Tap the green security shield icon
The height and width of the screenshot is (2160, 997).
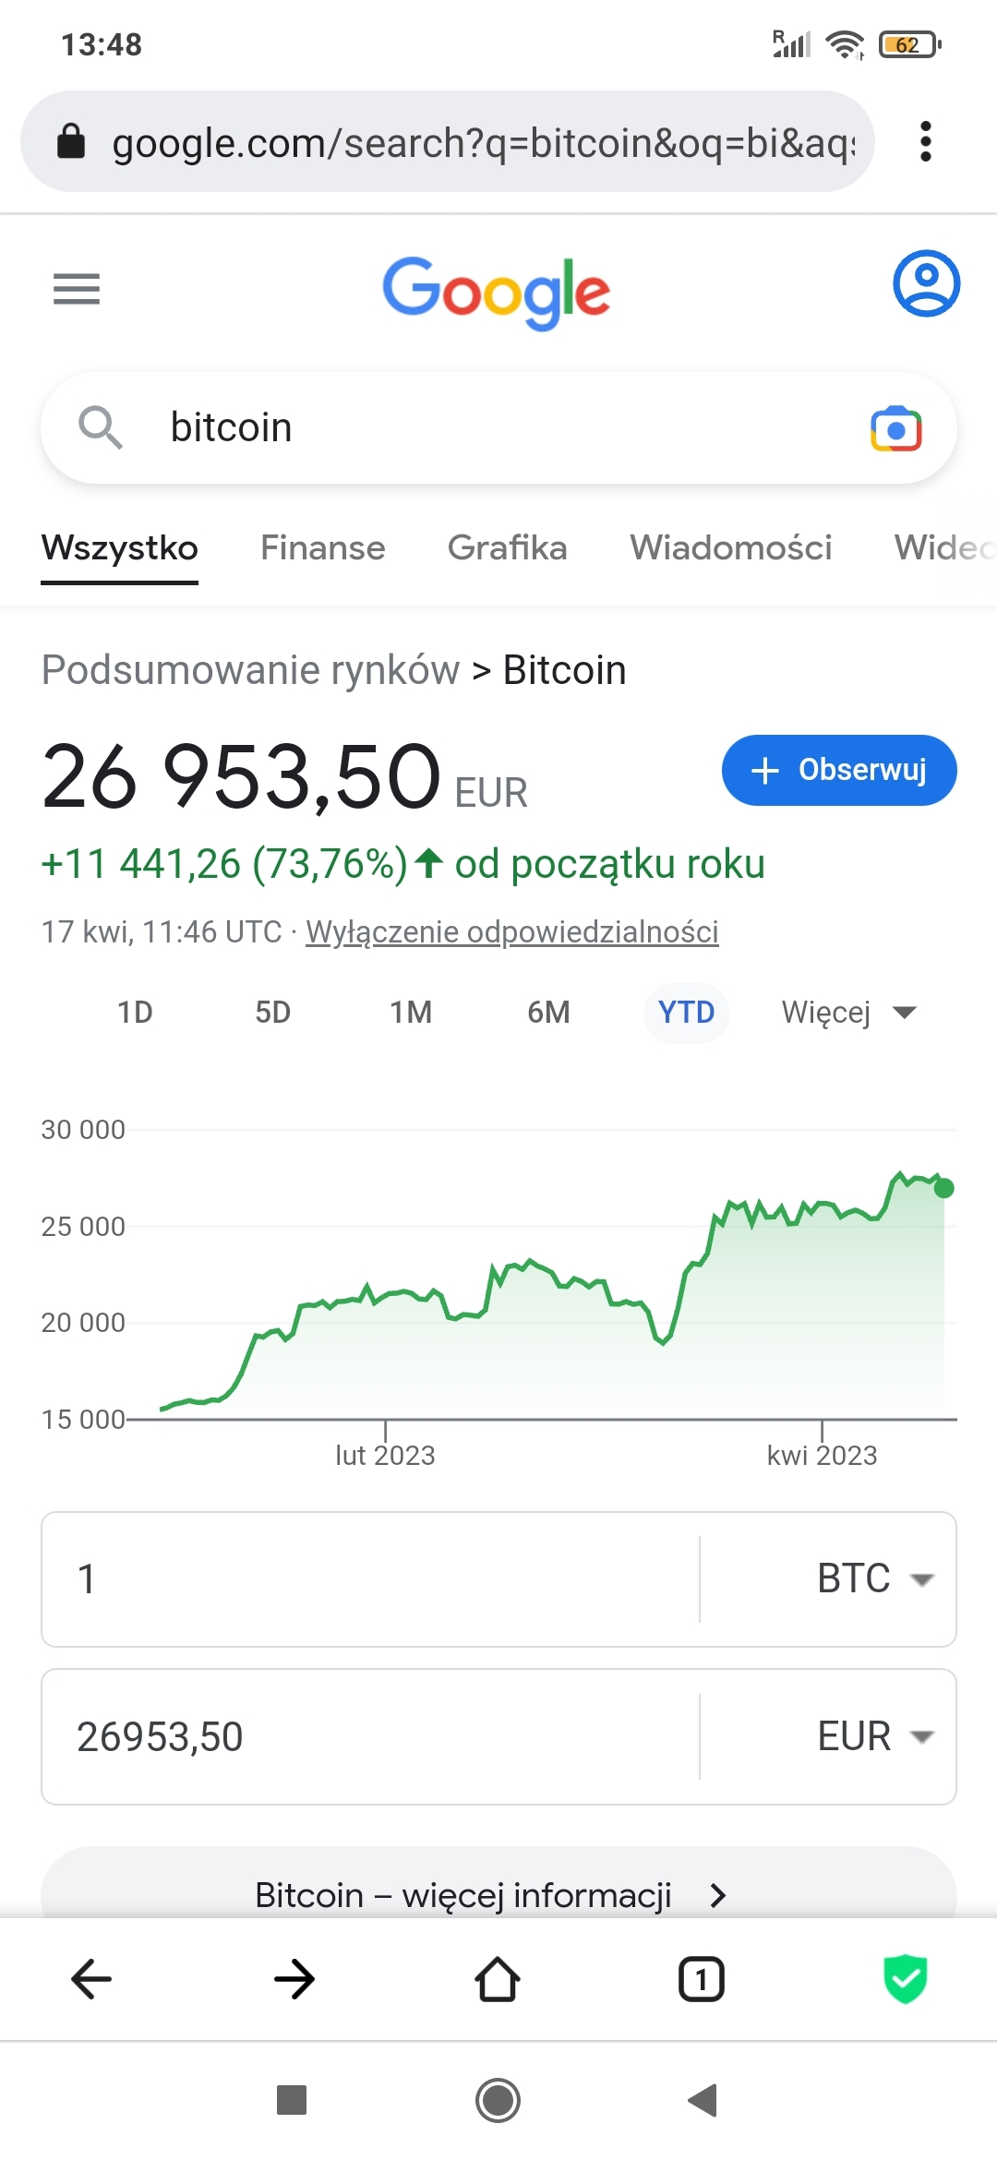[905, 1979]
